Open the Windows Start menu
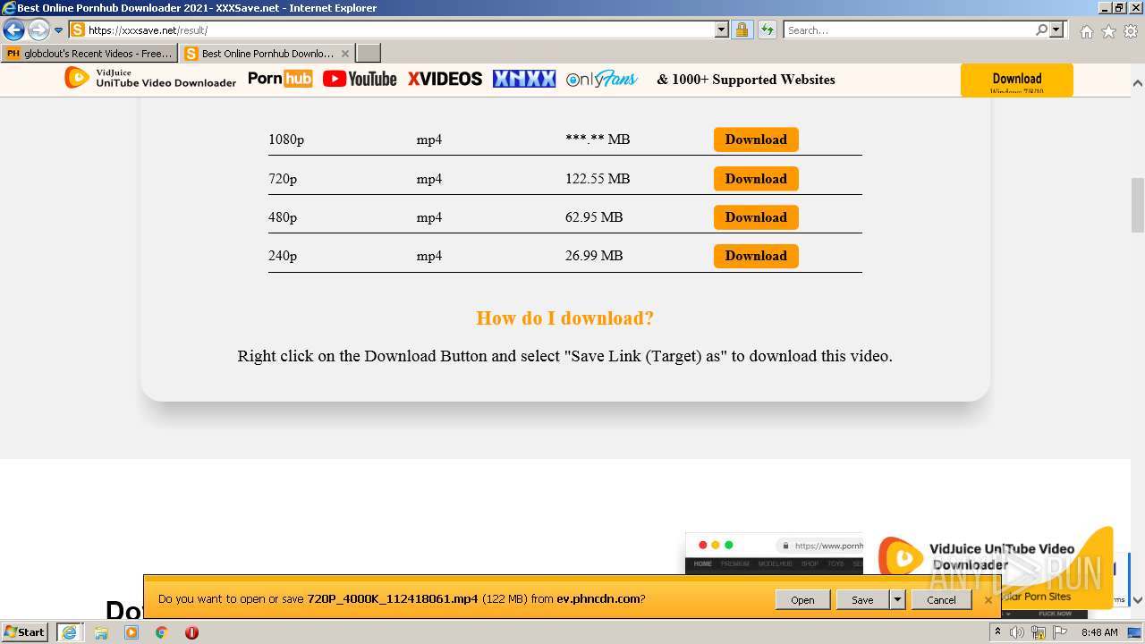Screen dimensions: 1145x644 pos(25,632)
